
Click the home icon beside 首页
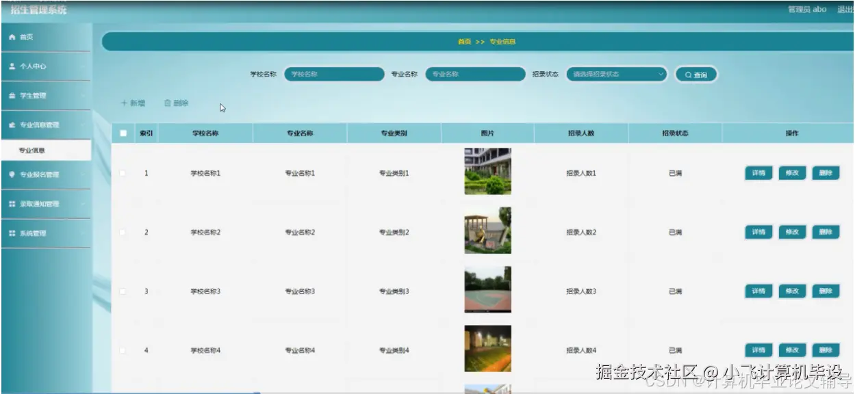[x=12, y=37]
